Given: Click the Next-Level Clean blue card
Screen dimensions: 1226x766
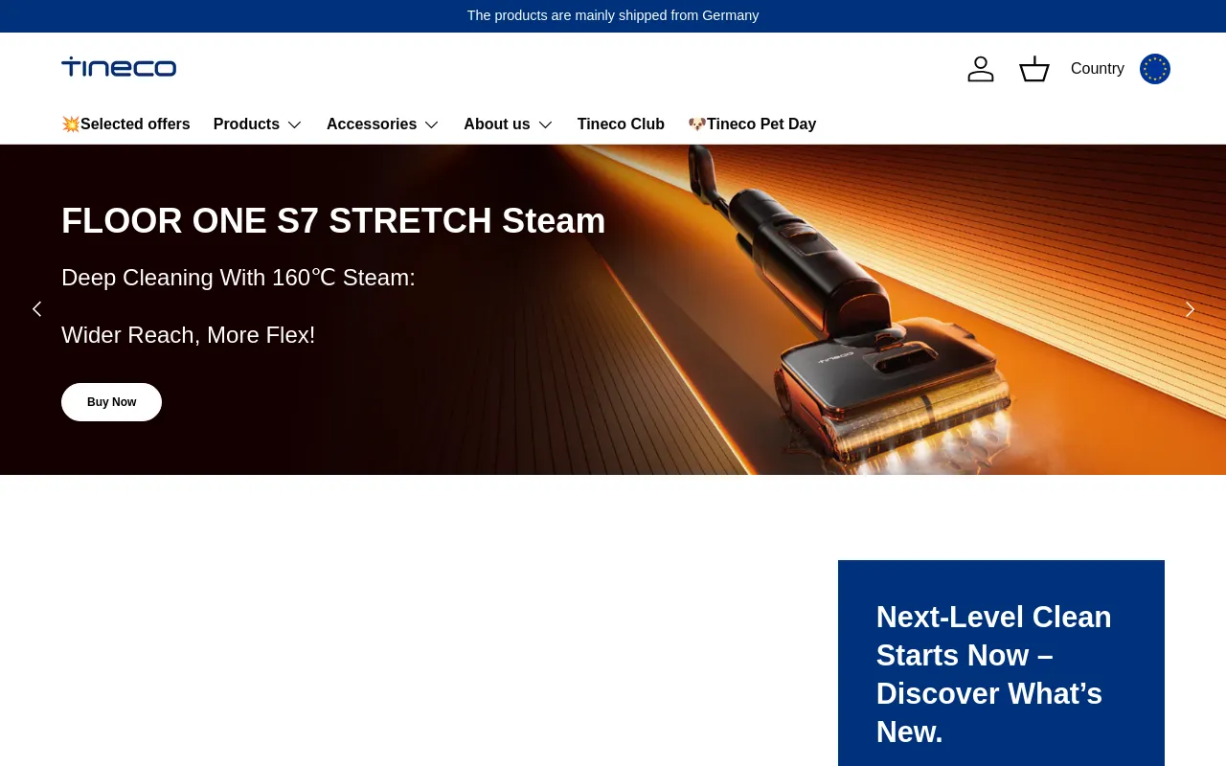Looking at the screenshot, I should [1001, 670].
